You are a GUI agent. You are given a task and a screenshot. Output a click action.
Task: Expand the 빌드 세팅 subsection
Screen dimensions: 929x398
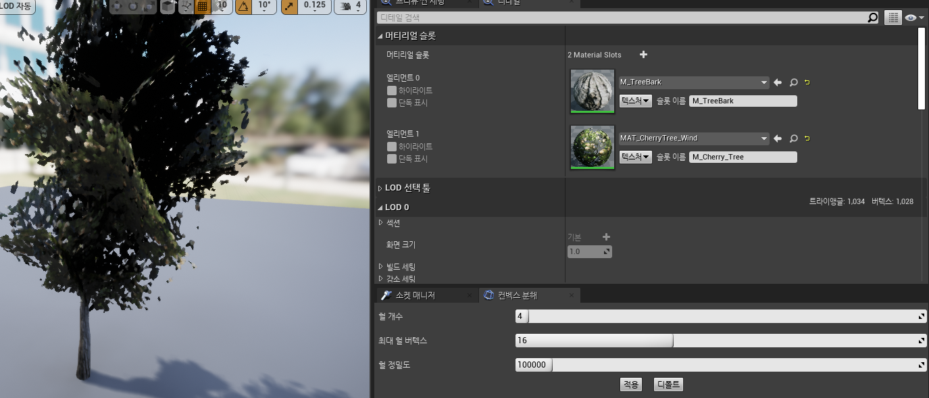(x=380, y=267)
